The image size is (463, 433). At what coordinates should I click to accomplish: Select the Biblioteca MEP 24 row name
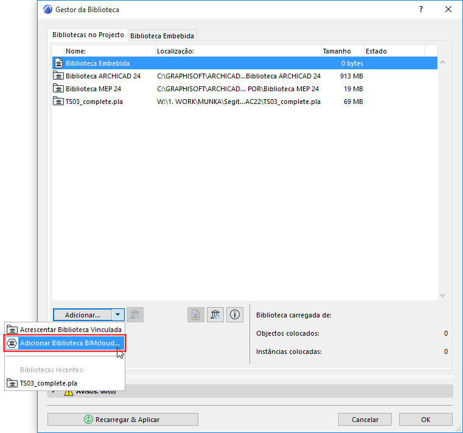(x=93, y=89)
